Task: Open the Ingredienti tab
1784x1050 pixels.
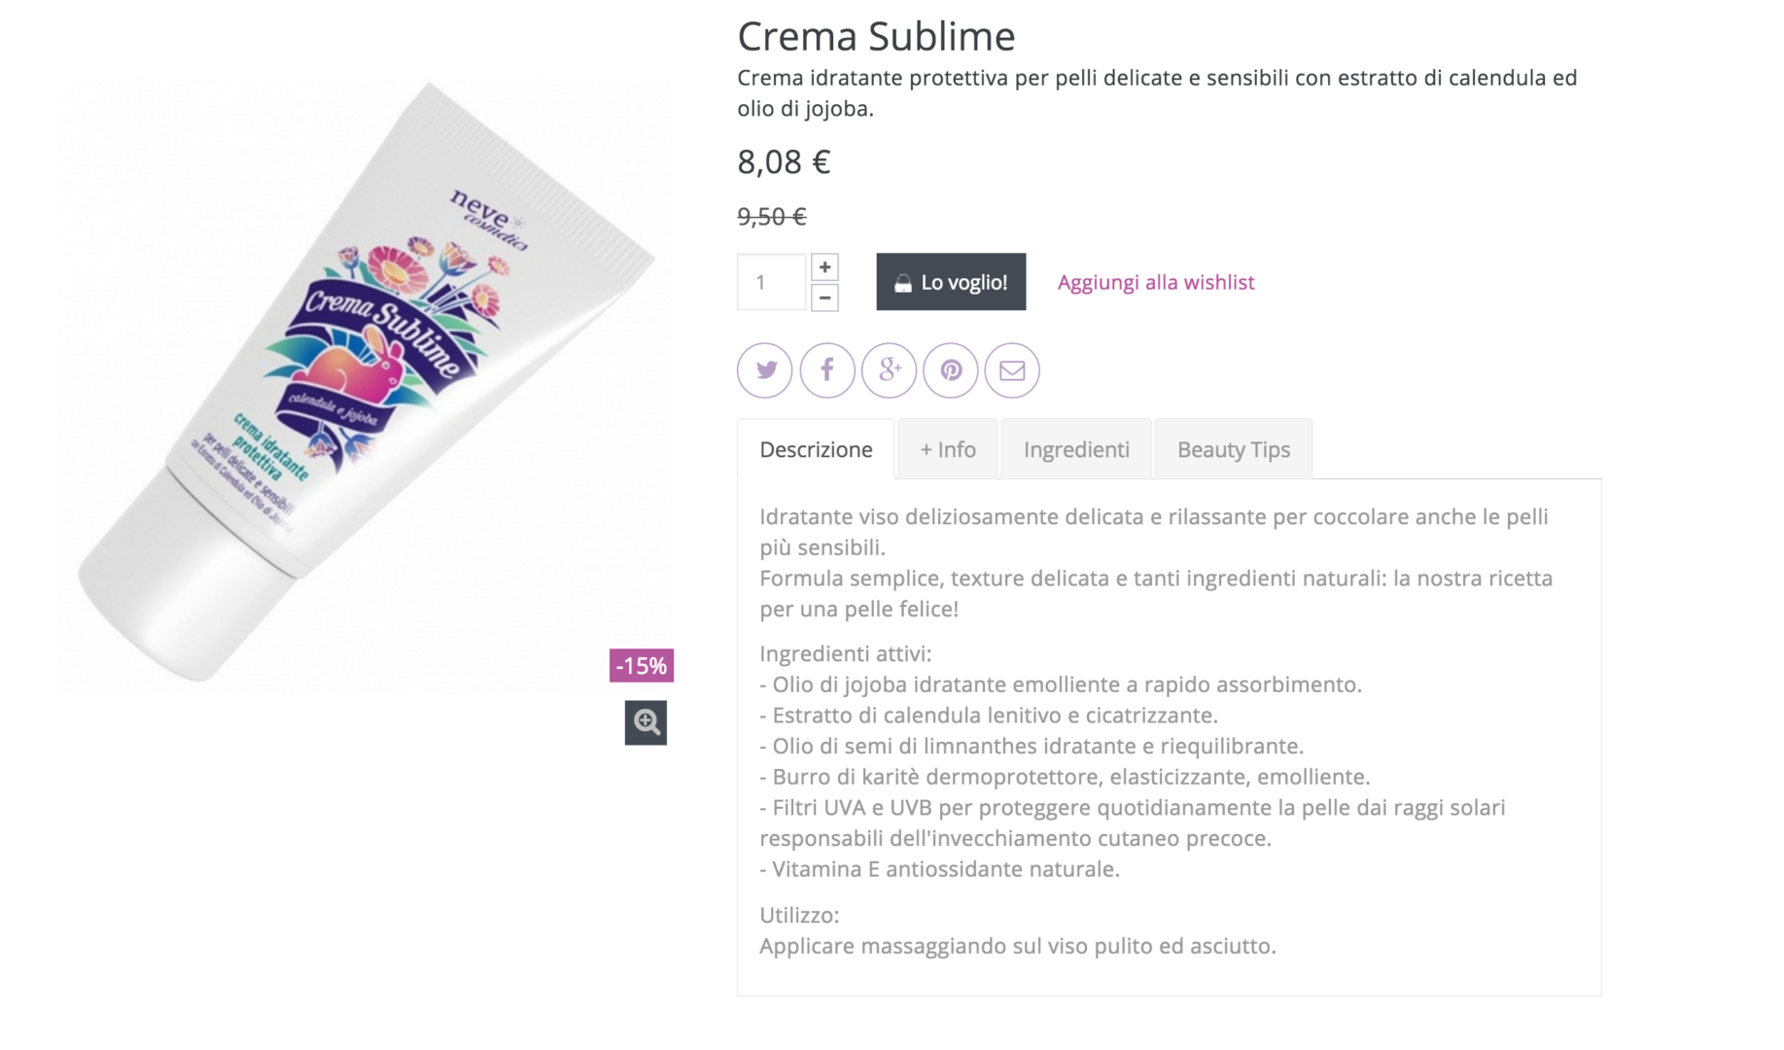Action: [x=1076, y=449]
